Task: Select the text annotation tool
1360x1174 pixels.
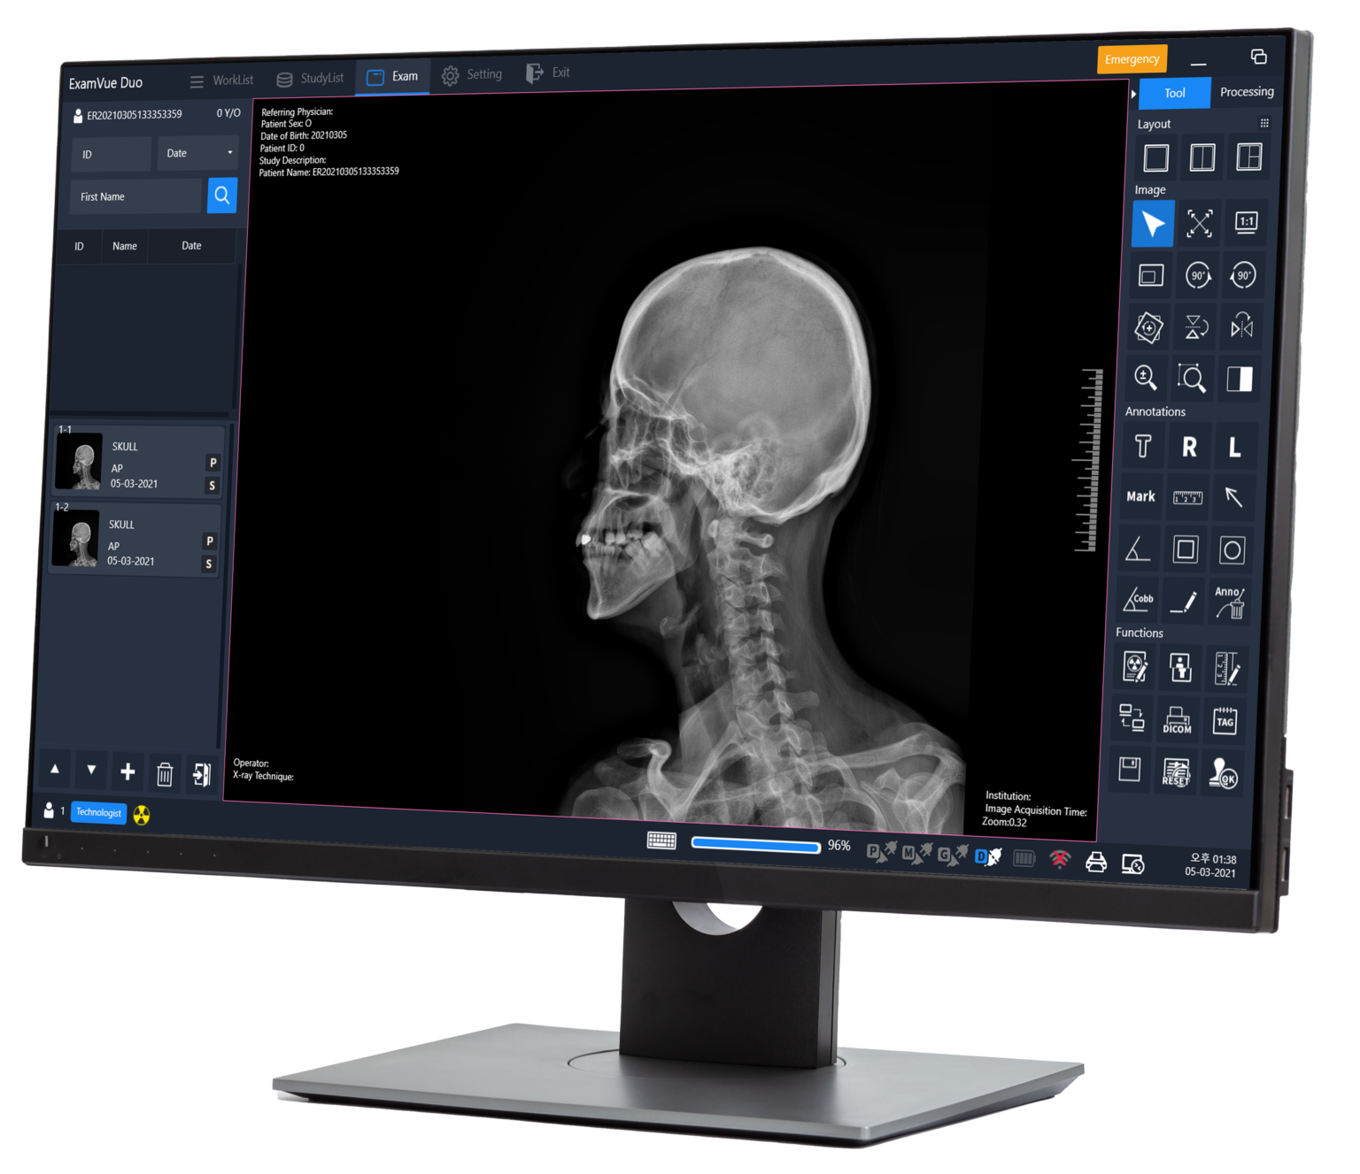Action: coord(1141,446)
